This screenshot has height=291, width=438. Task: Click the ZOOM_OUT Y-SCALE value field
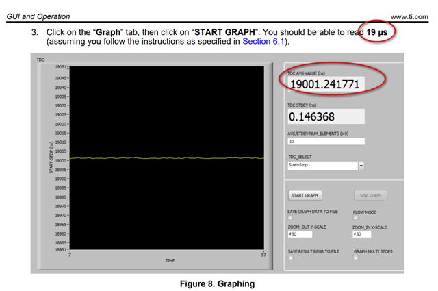tap(300, 234)
